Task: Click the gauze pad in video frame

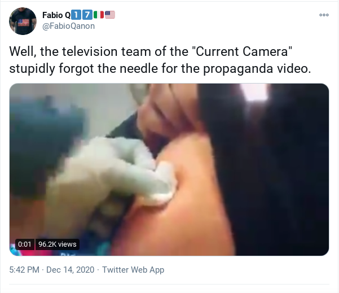Action: pos(163,184)
